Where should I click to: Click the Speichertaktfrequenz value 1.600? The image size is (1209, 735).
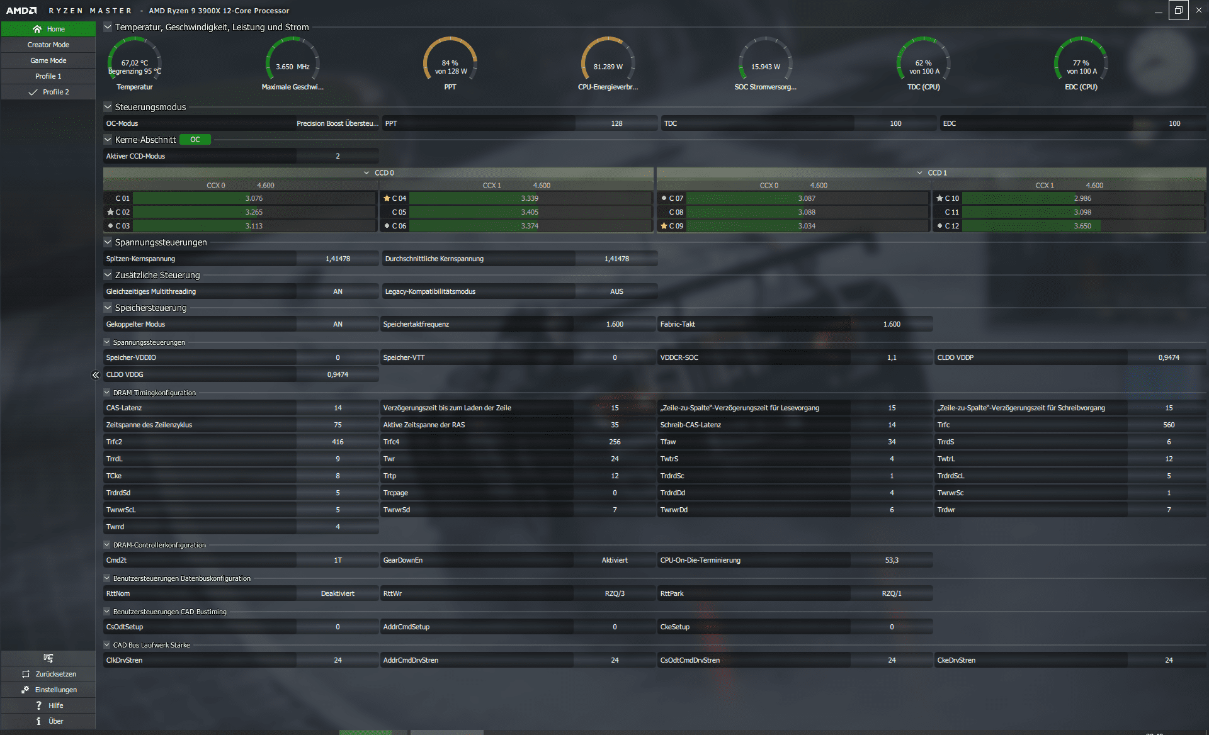(x=615, y=324)
